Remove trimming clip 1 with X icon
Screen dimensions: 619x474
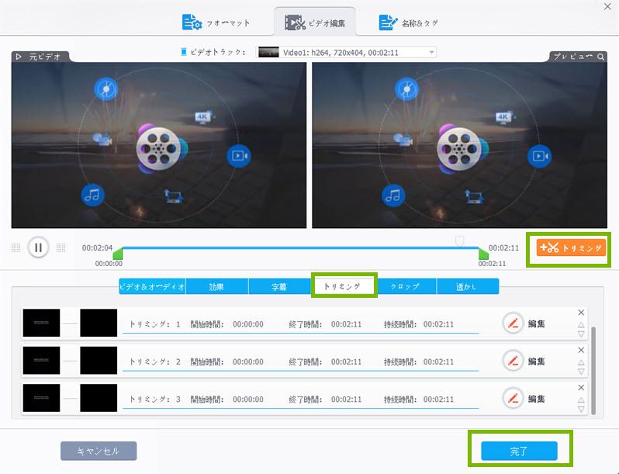pos(581,313)
